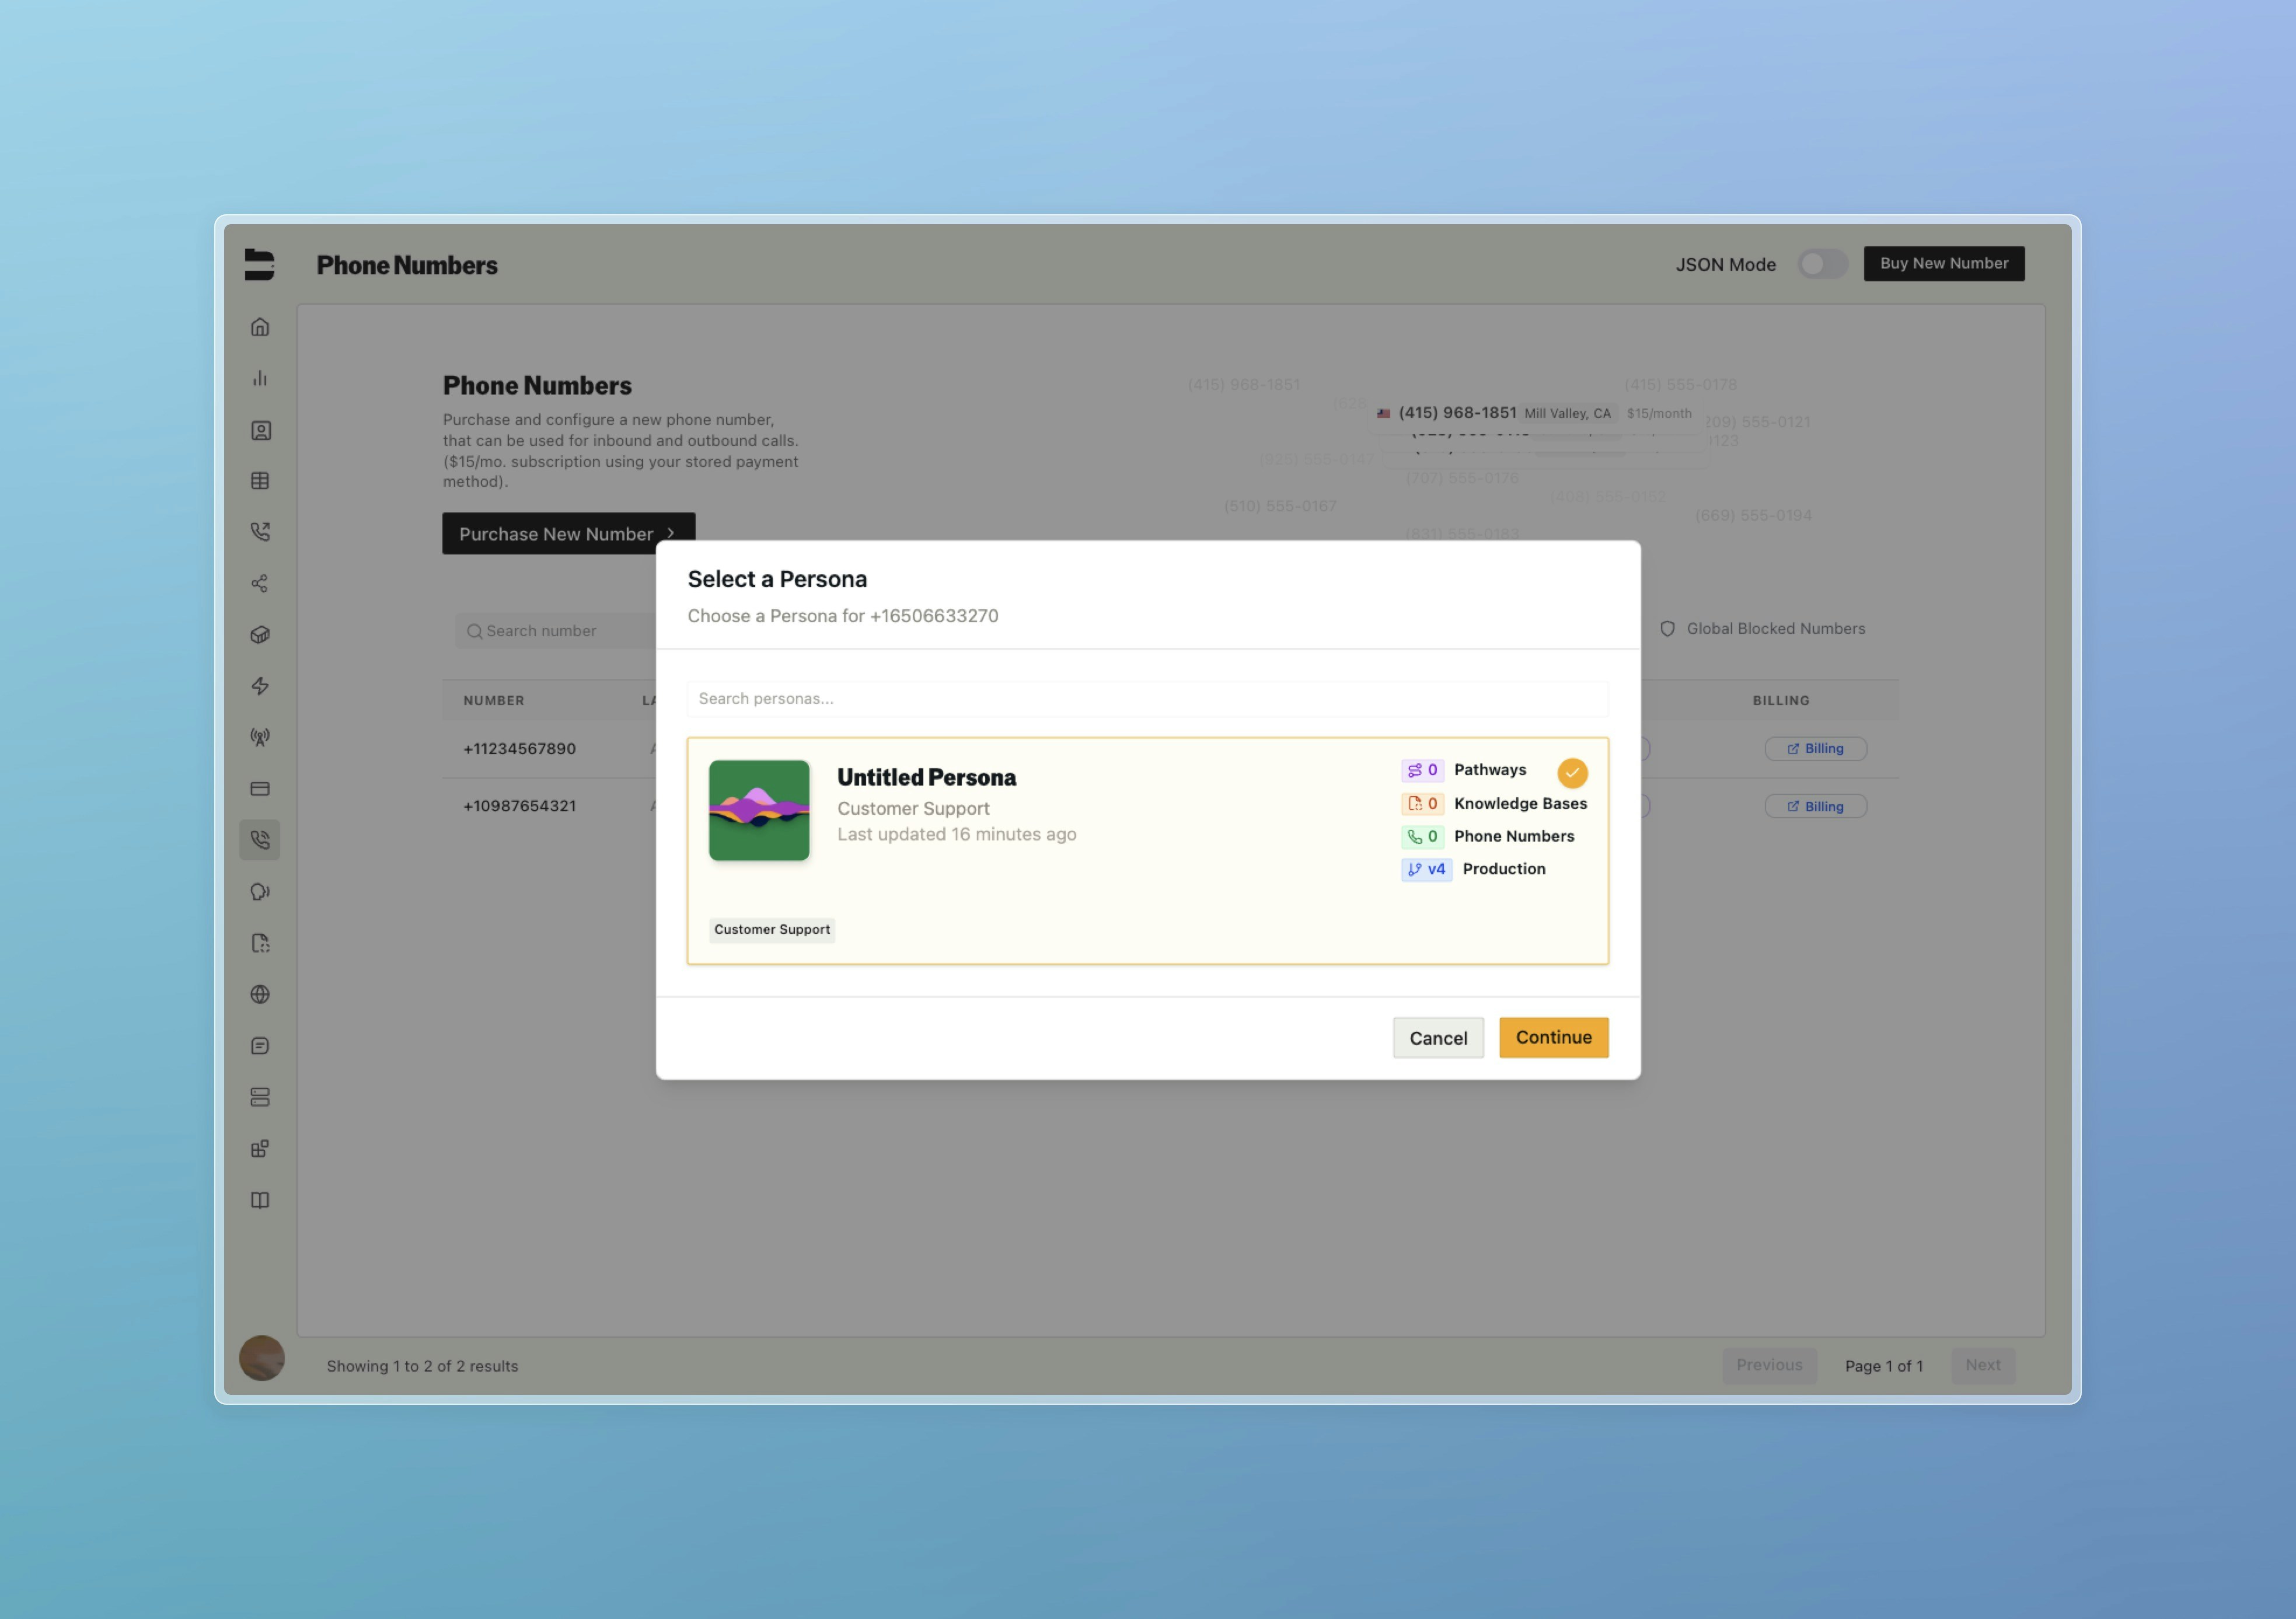Click the home icon in sidebar

click(x=260, y=327)
